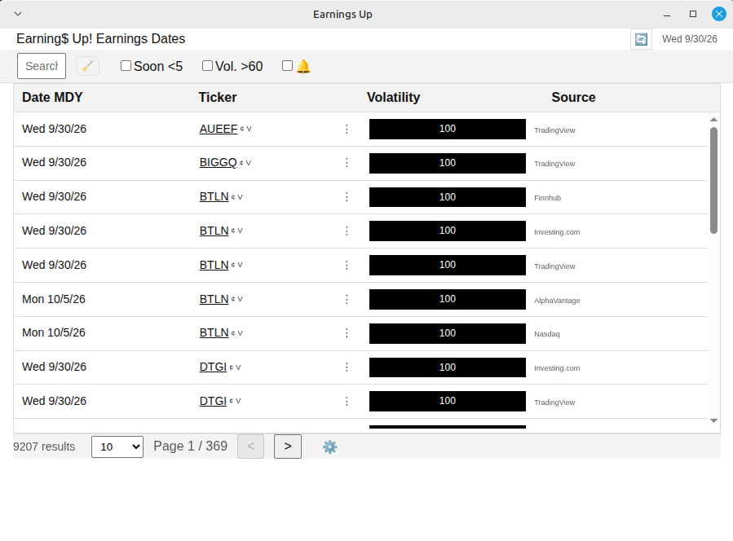Open three-dot menu for BTLN AlphaVantage row

coord(347,299)
